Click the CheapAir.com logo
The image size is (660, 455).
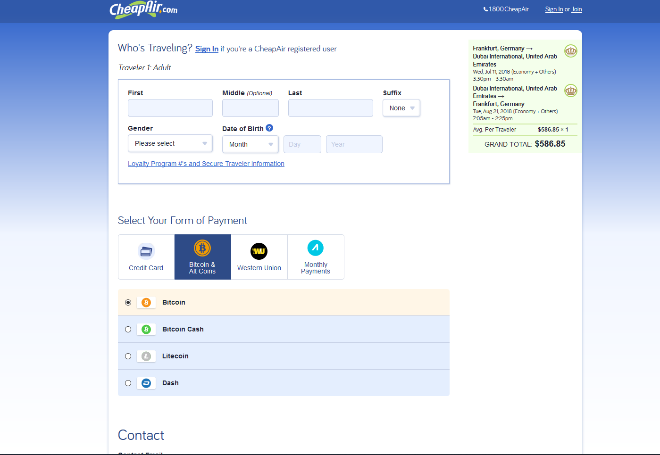click(143, 9)
